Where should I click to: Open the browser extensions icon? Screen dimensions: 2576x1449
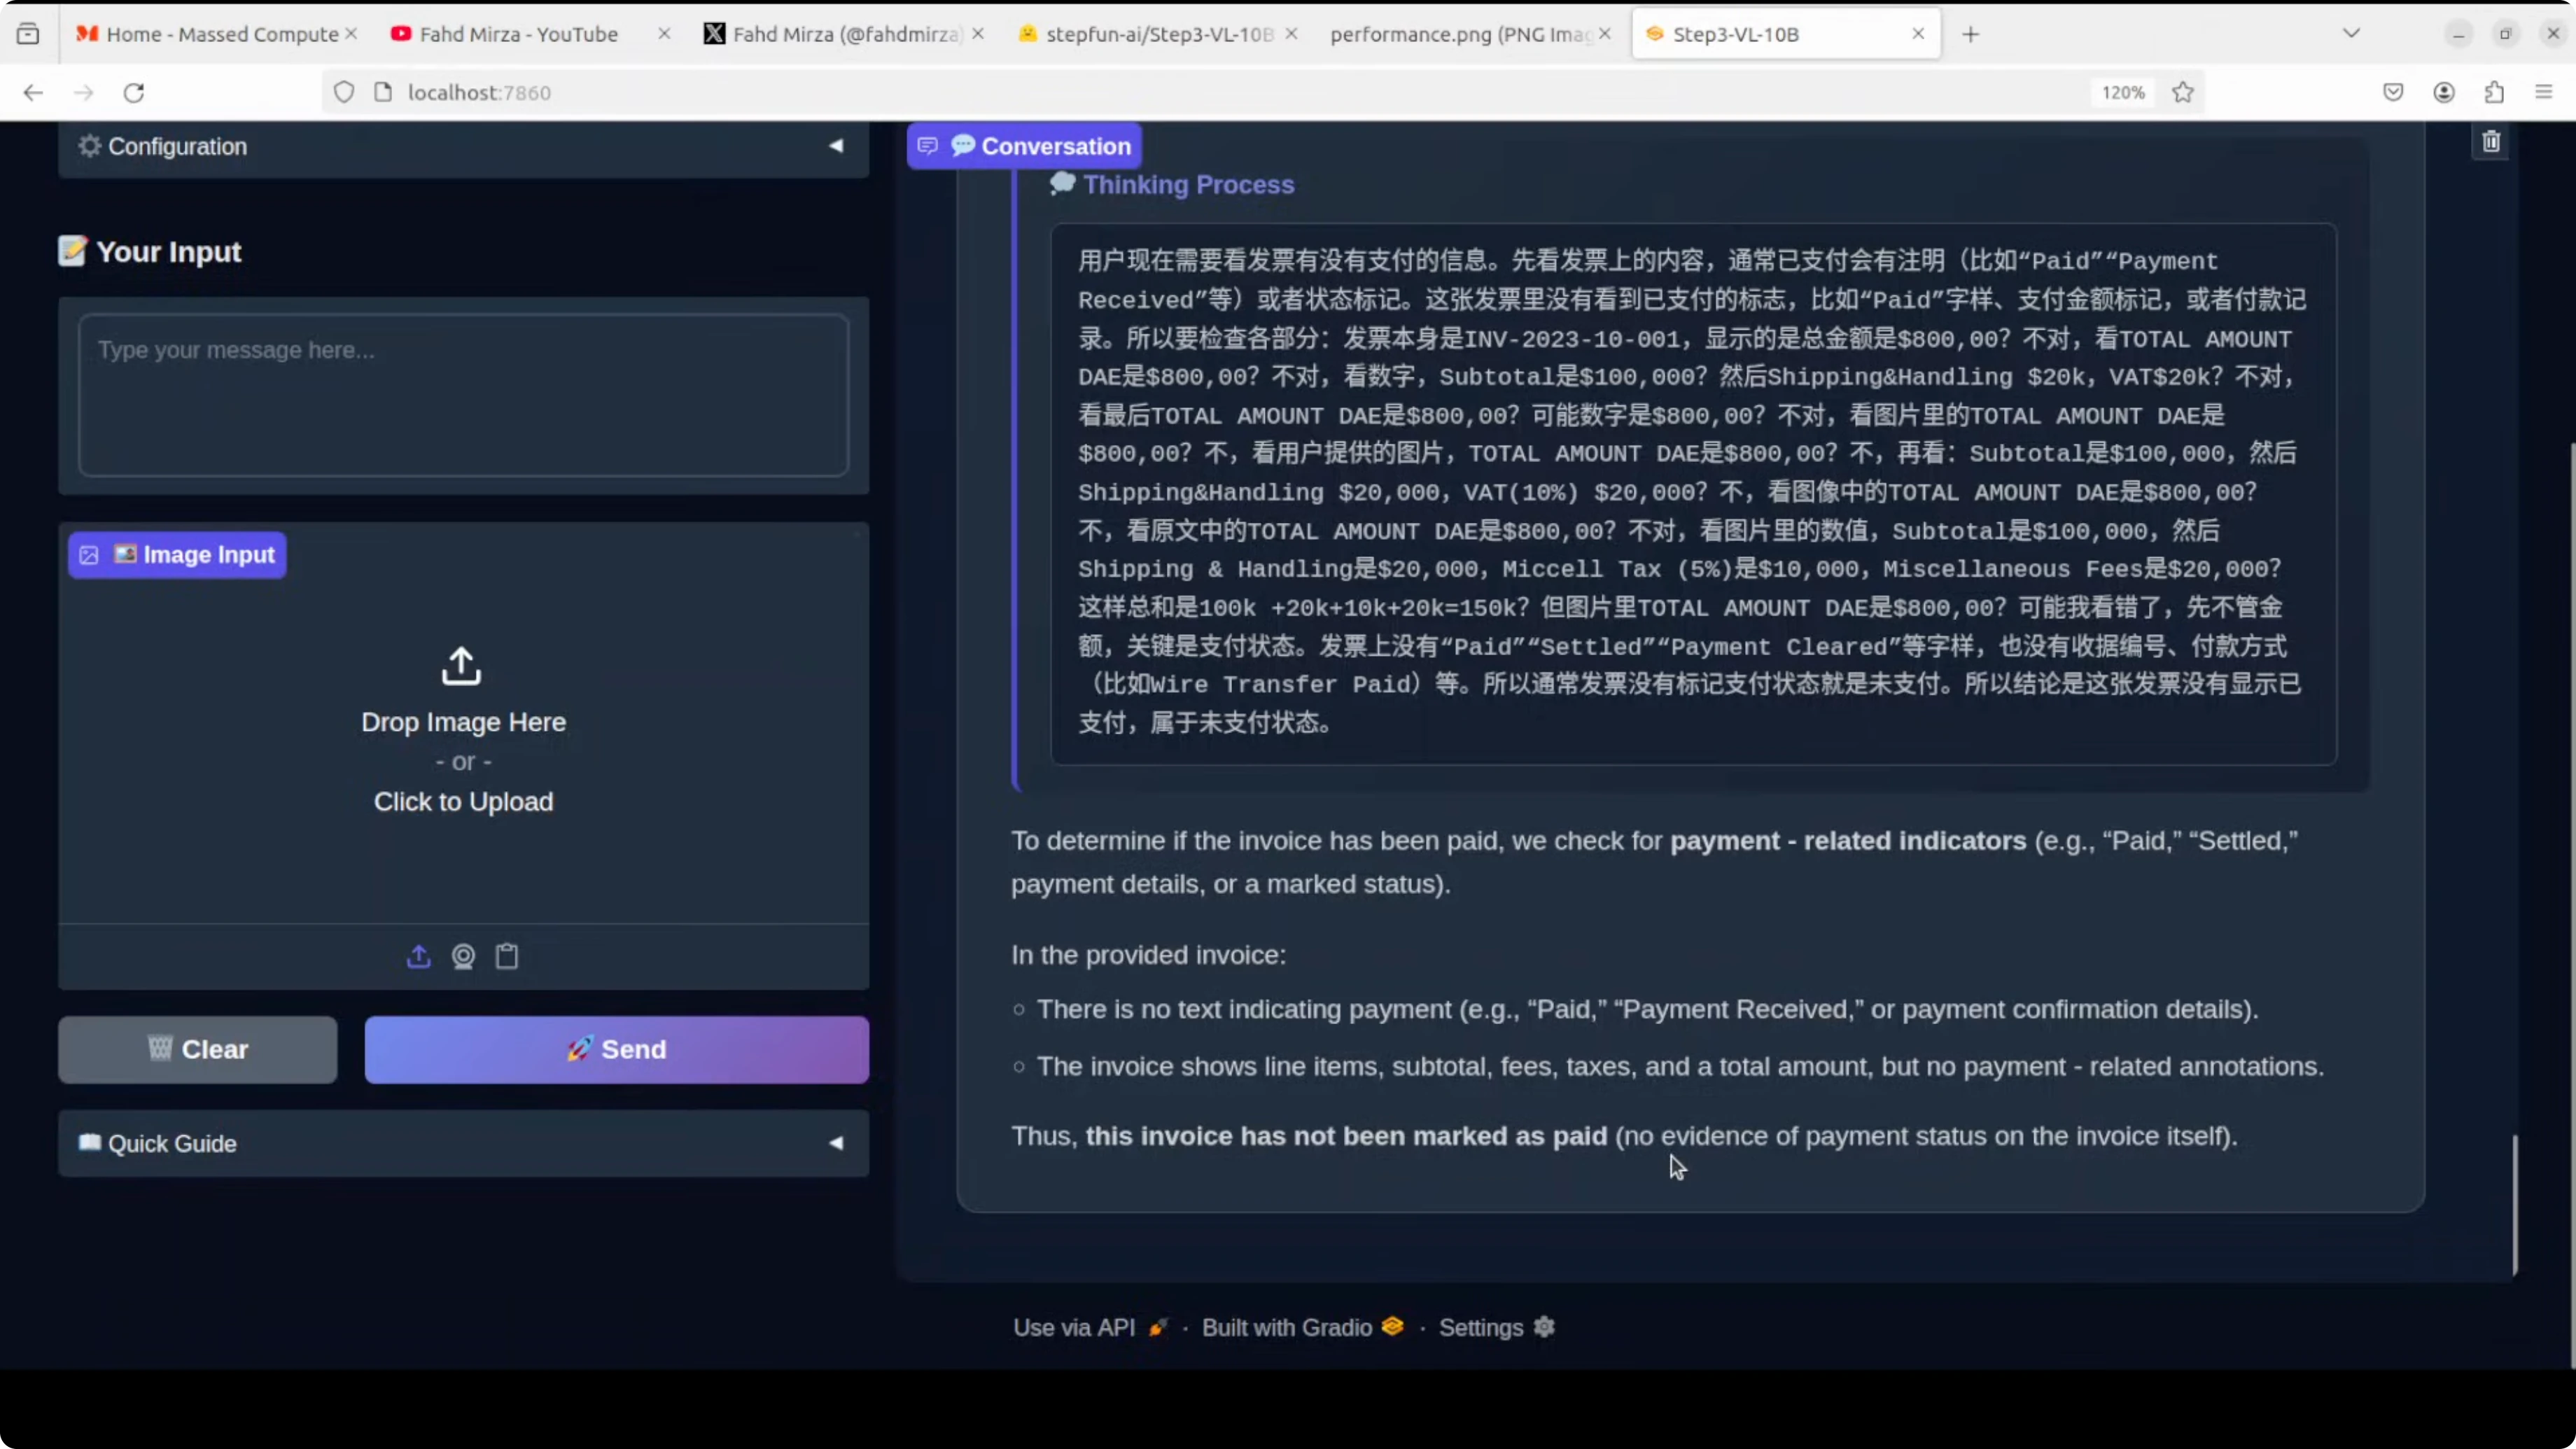pyautogui.click(x=2494, y=92)
